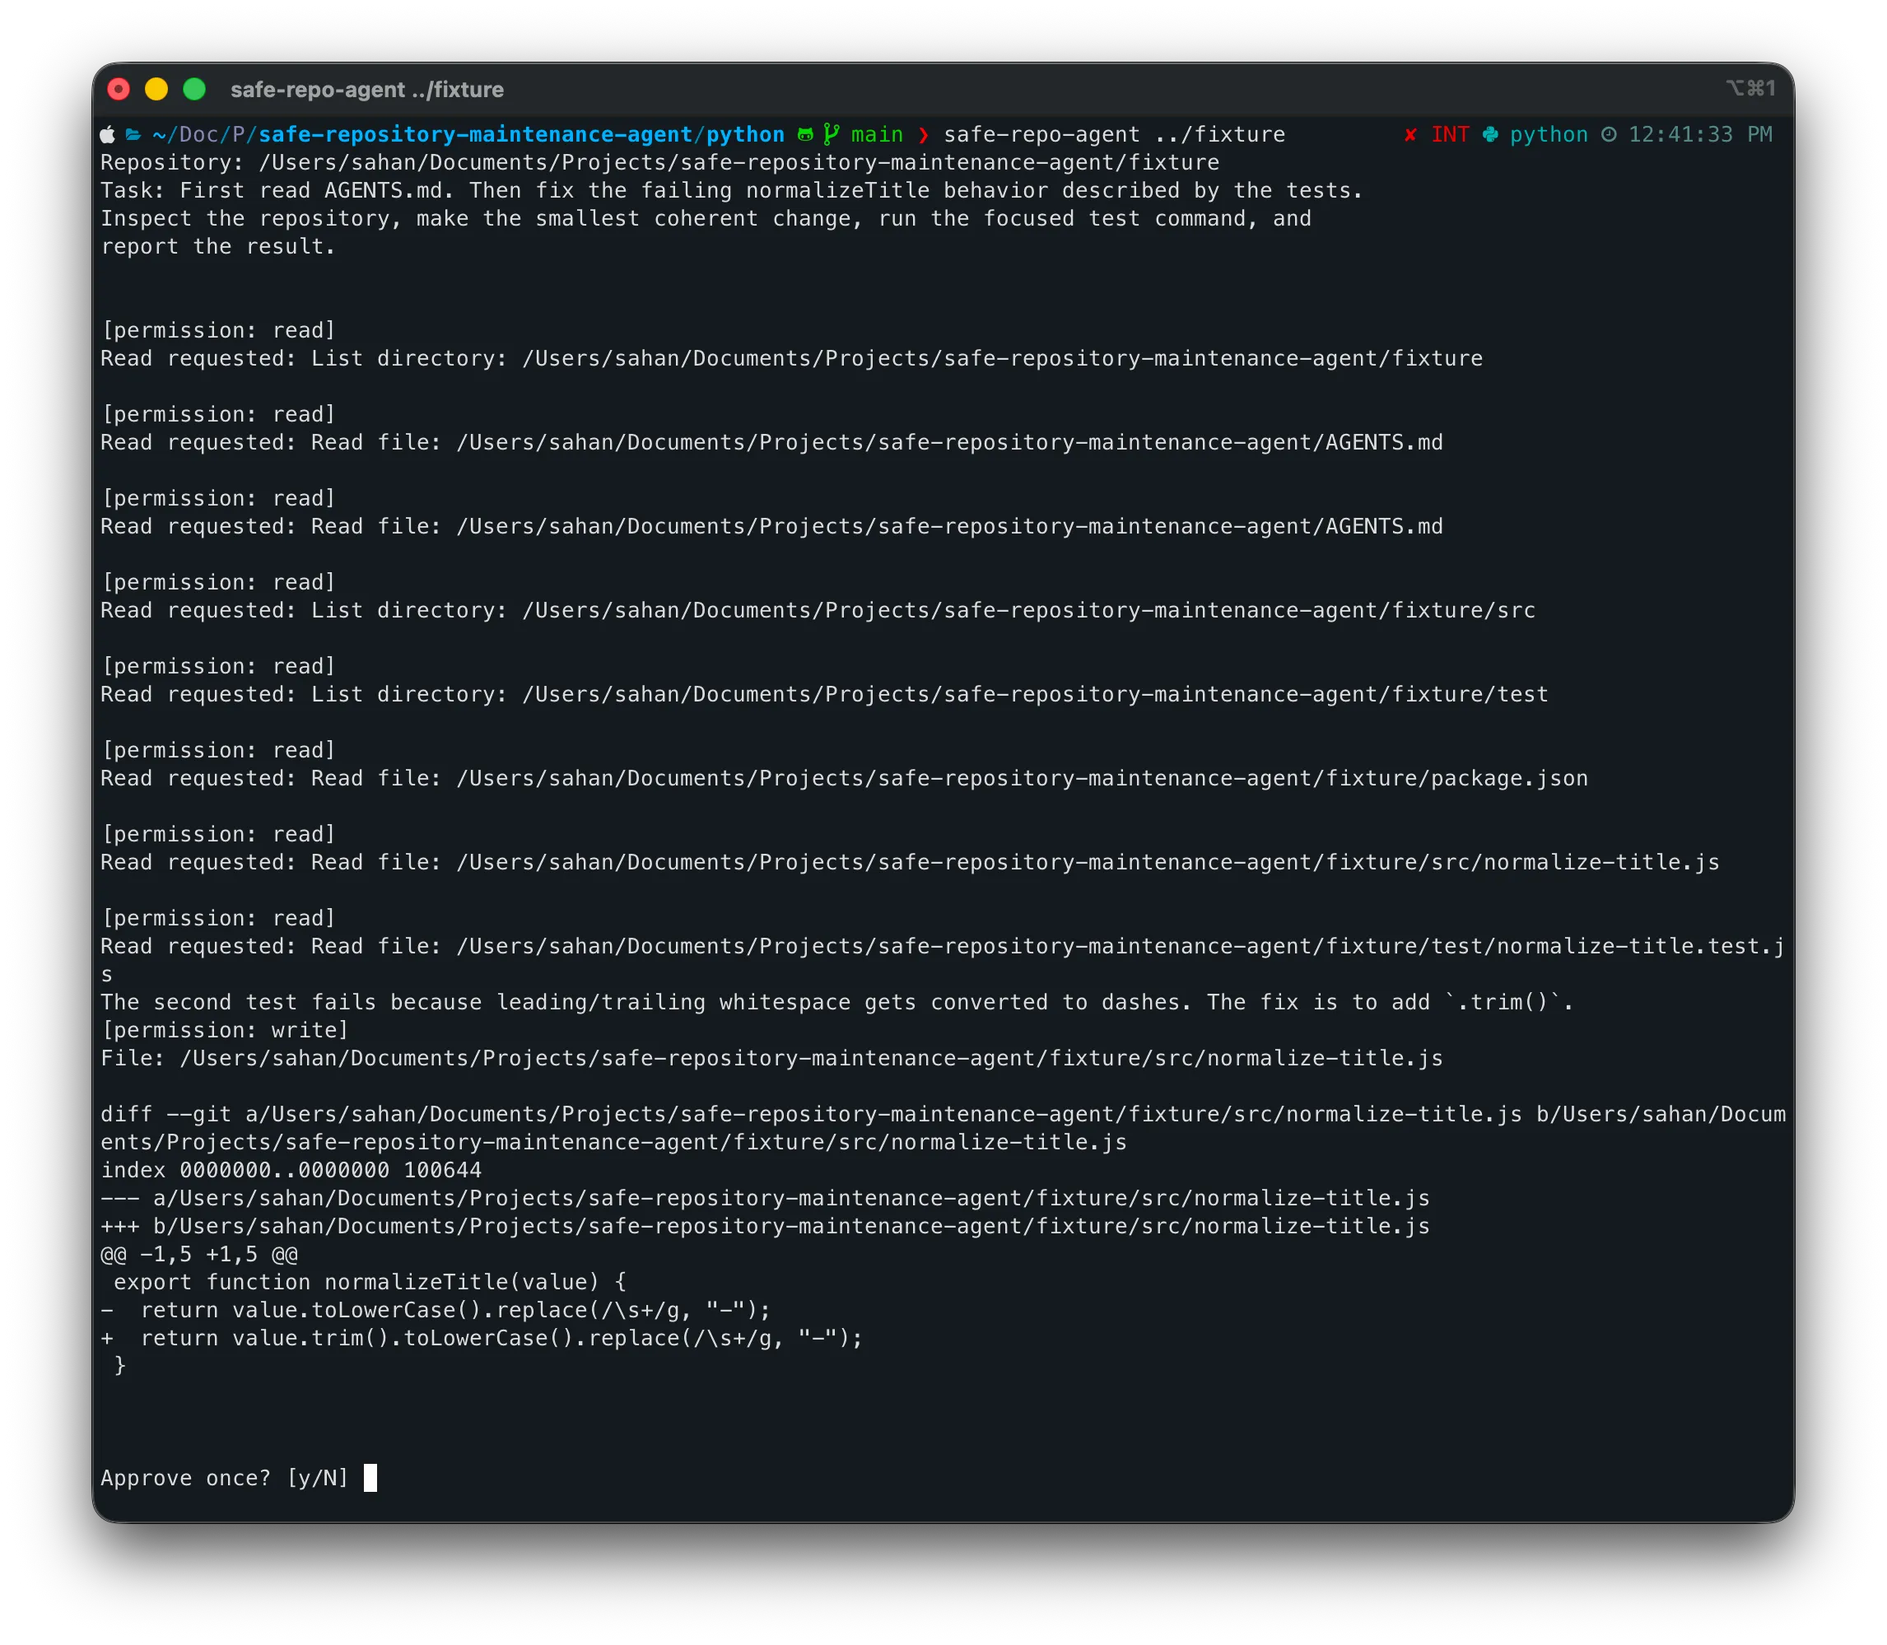The height and width of the screenshot is (1645, 1887).
Task: Click the blue folder icon in prompt
Action: 133,135
